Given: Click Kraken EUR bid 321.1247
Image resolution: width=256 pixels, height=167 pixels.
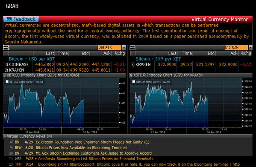Looking at the screenshot, I should [205, 64].
